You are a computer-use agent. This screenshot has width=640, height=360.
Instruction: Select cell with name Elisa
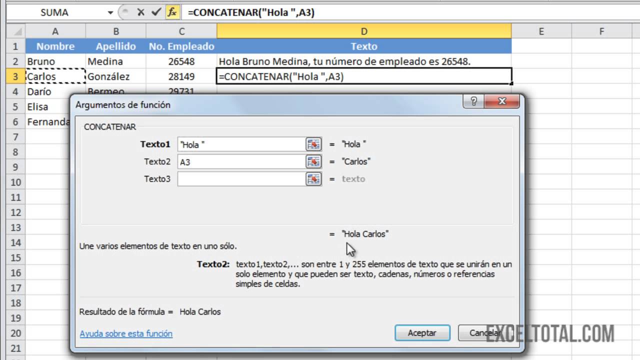[x=47, y=106]
